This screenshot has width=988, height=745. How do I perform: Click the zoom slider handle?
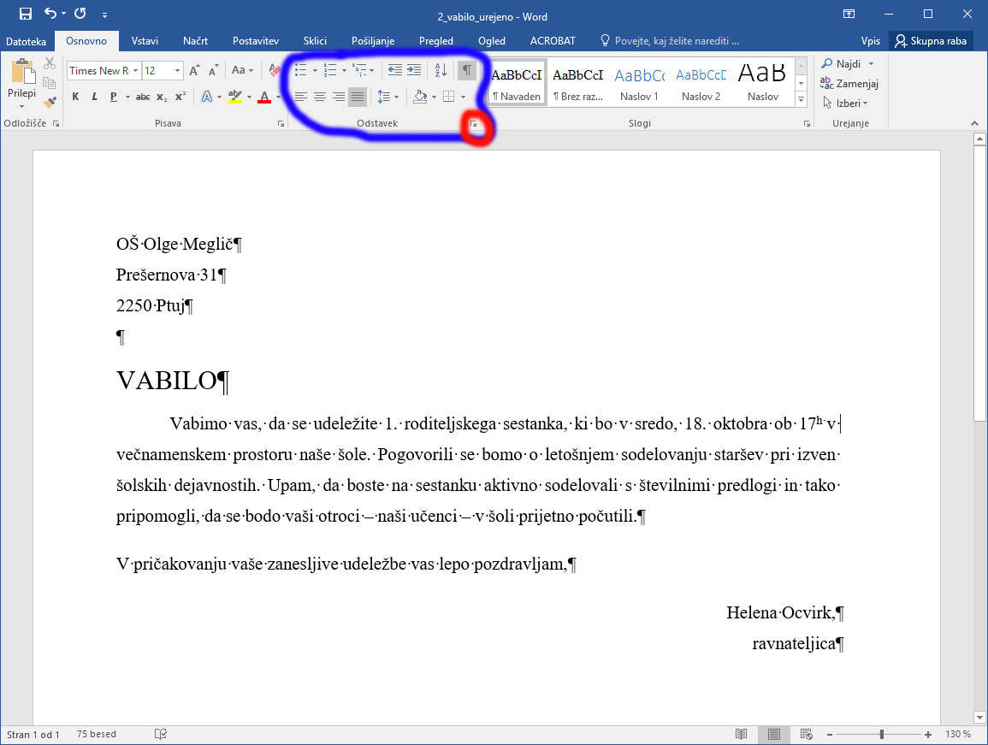tap(882, 734)
